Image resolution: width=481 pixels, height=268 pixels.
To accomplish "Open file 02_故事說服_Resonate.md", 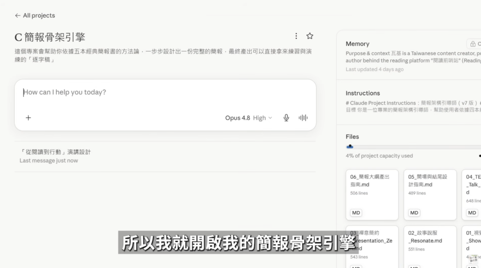I will (430, 247).
